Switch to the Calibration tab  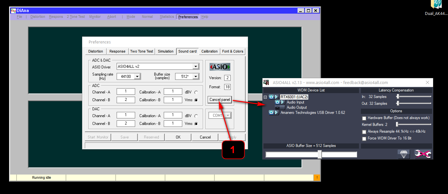click(210, 51)
